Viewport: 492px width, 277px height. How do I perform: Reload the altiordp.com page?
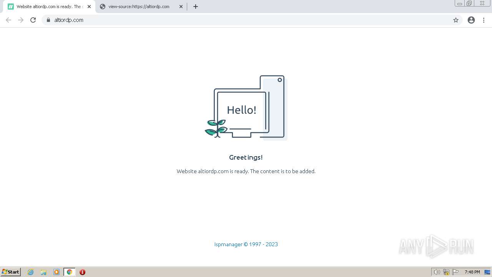click(33, 20)
